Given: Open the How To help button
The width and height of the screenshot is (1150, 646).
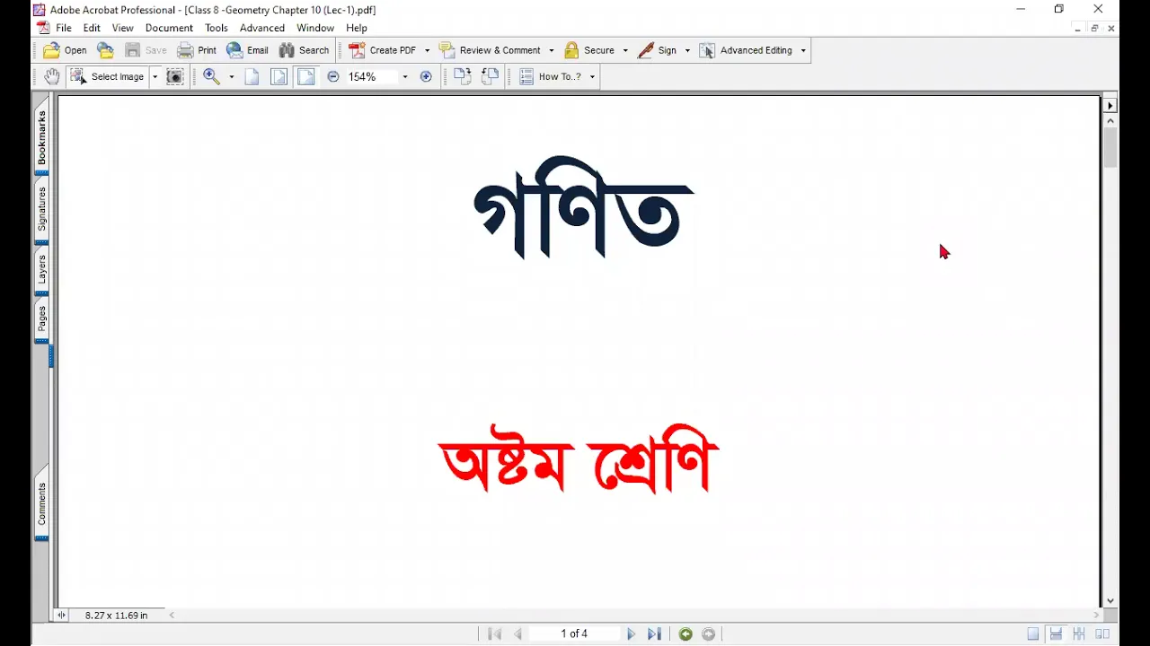Looking at the screenshot, I should (550, 76).
